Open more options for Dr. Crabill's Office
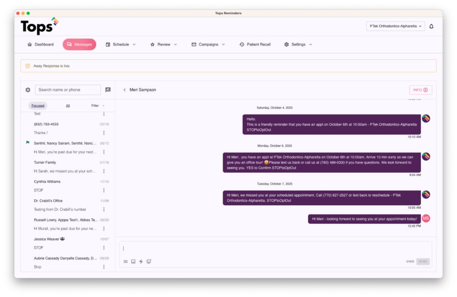 click(104, 210)
